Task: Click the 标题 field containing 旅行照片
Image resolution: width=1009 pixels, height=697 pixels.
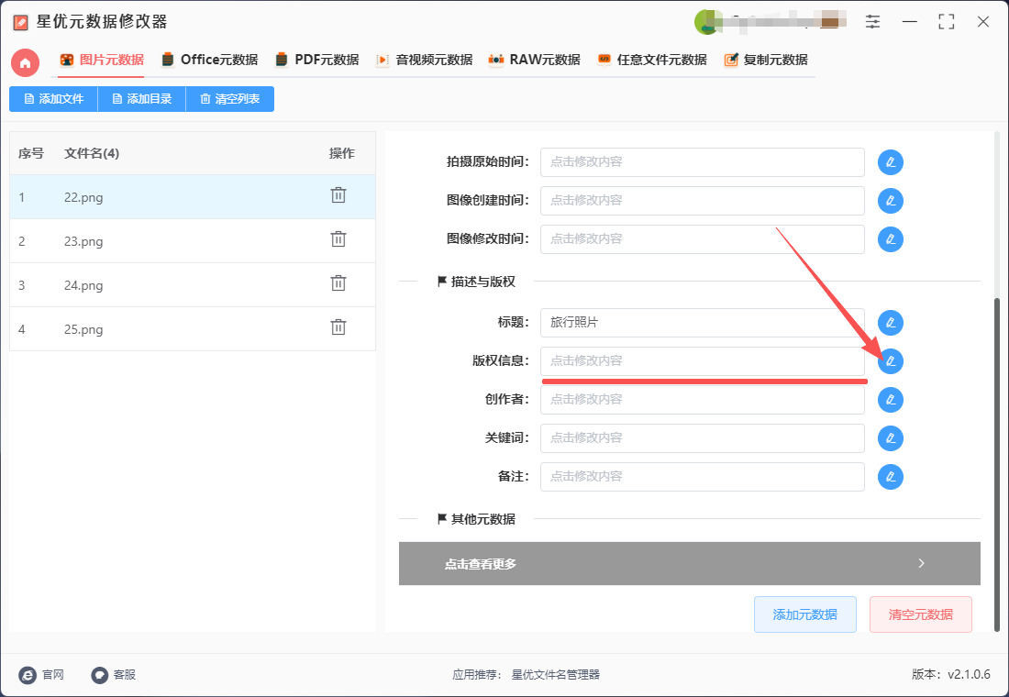Action: (702, 323)
